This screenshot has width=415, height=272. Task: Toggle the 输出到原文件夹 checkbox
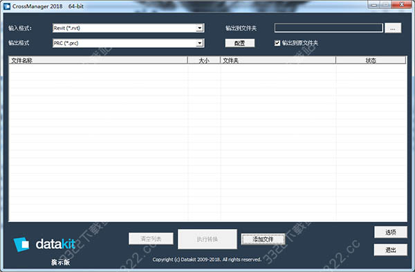(277, 43)
